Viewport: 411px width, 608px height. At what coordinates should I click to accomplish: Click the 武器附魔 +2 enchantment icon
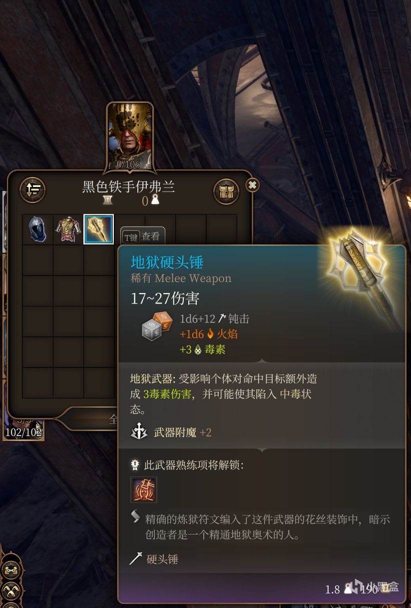(139, 432)
